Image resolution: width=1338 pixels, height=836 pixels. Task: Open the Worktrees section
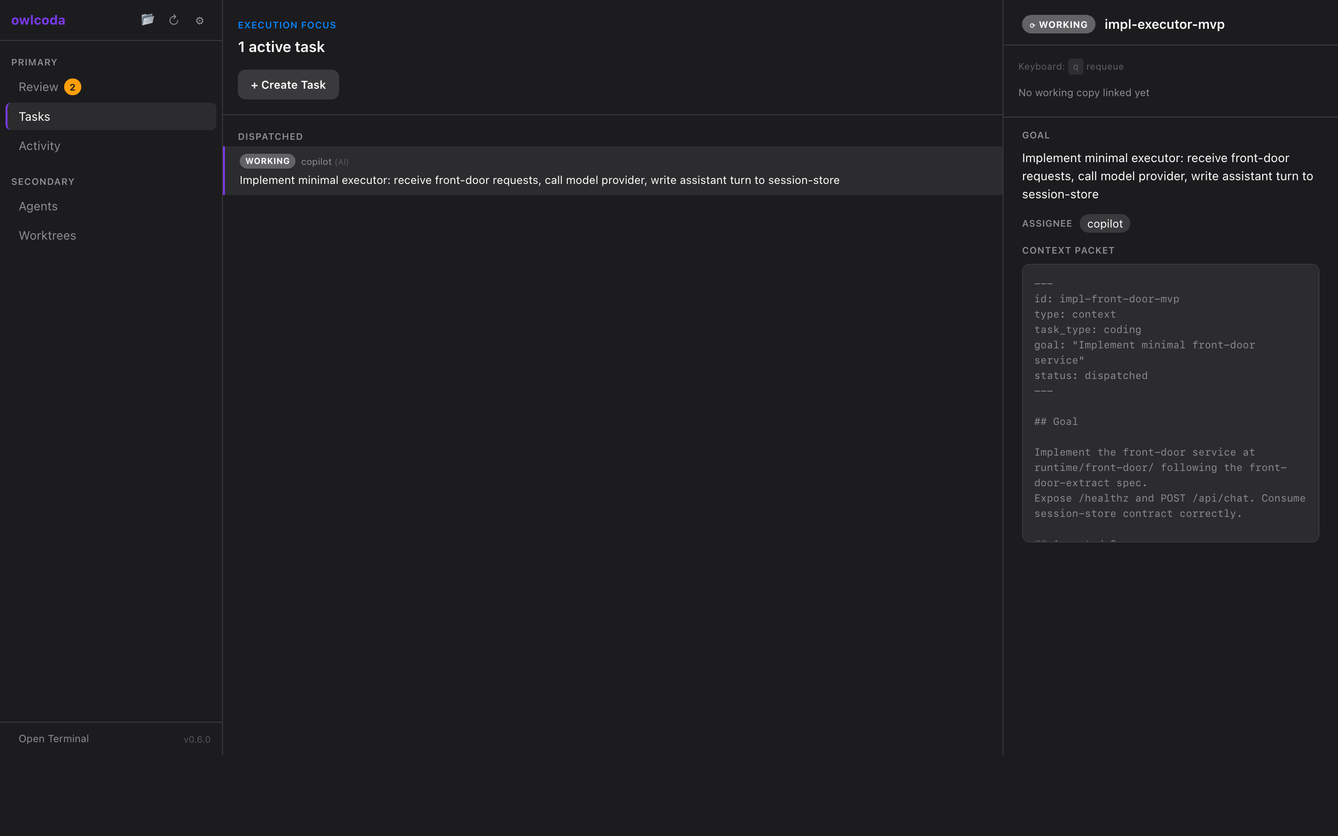point(47,235)
